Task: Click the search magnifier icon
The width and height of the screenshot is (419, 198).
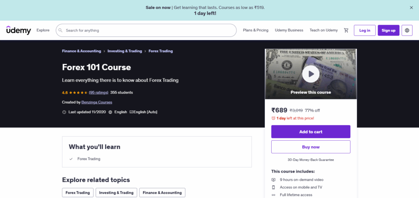Action: [x=61, y=30]
